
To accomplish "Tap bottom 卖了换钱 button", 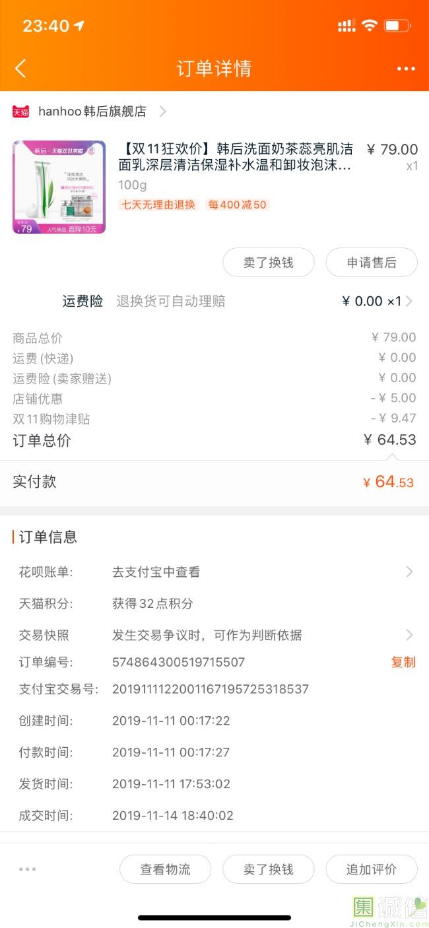I will [268, 869].
